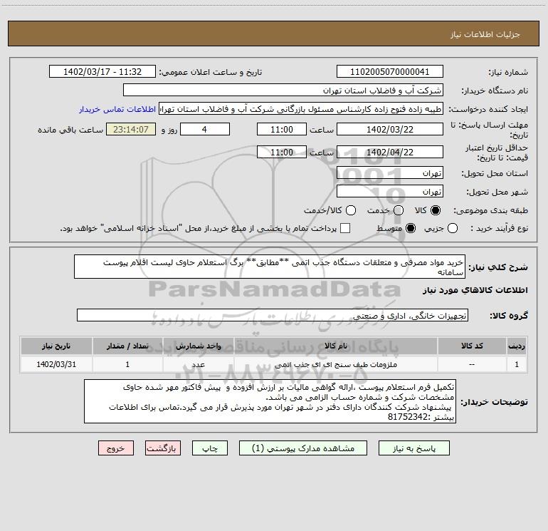Image resolution: width=548 pixels, height=531 pixels.
Task: Click the remaining days field showing 4
Action: [x=205, y=130]
